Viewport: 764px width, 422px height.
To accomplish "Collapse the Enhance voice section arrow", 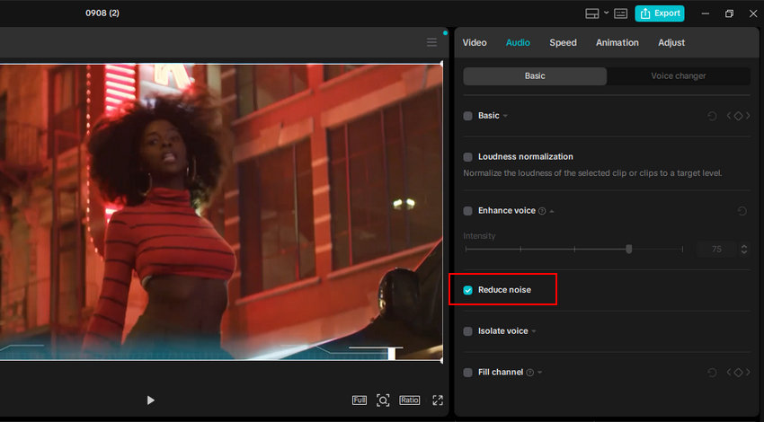I will [x=552, y=211].
